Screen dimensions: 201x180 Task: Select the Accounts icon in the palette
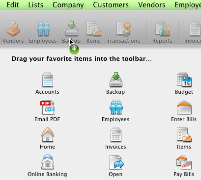coord(48,79)
